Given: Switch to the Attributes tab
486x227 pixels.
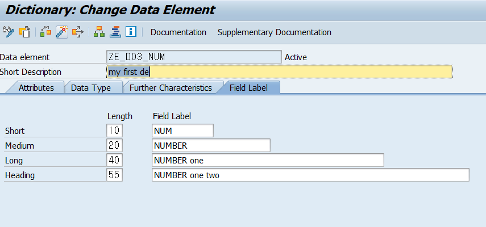Looking at the screenshot, I should [x=36, y=87].
